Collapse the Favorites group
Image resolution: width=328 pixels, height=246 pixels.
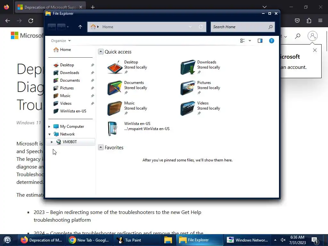click(x=101, y=147)
